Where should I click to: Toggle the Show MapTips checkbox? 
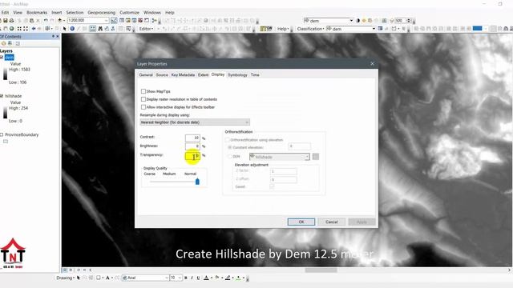pyautogui.click(x=143, y=91)
